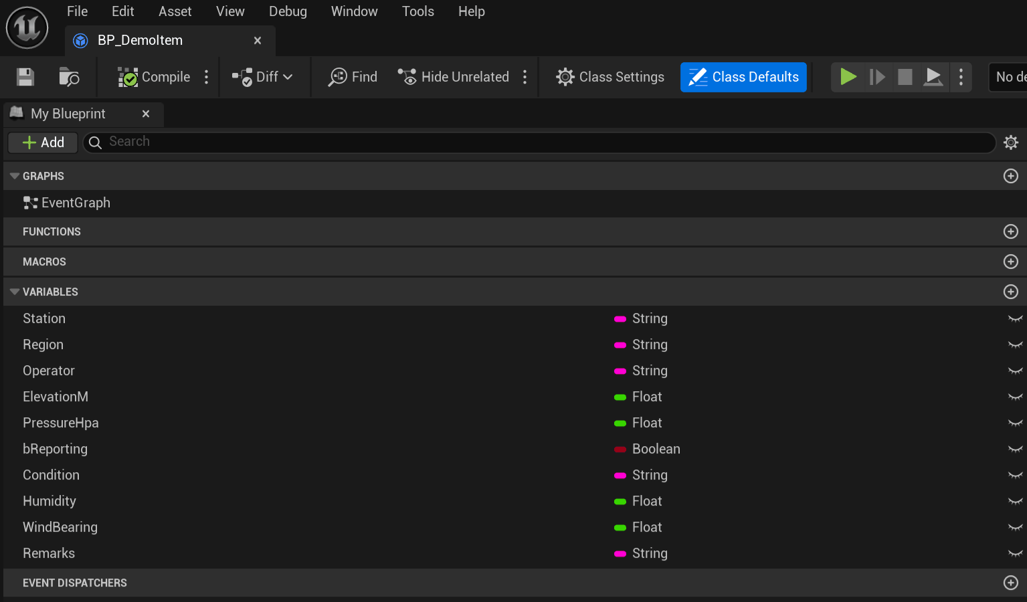Open My Blueprint settings gear
1027x602 pixels.
pos(1011,142)
